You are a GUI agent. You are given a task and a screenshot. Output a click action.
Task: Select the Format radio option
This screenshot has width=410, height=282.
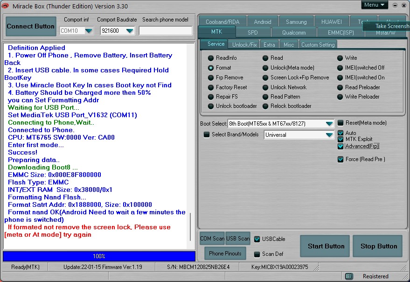tap(211, 68)
